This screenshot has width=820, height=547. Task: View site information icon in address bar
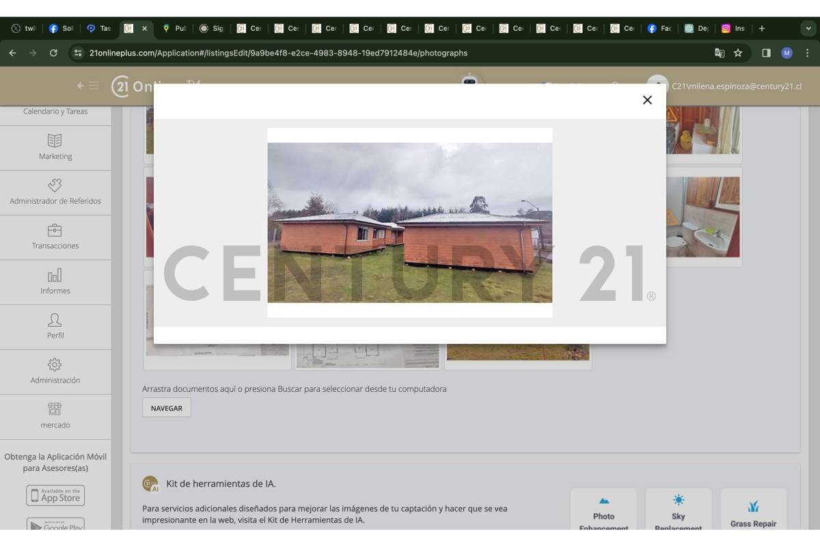pos(78,53)
